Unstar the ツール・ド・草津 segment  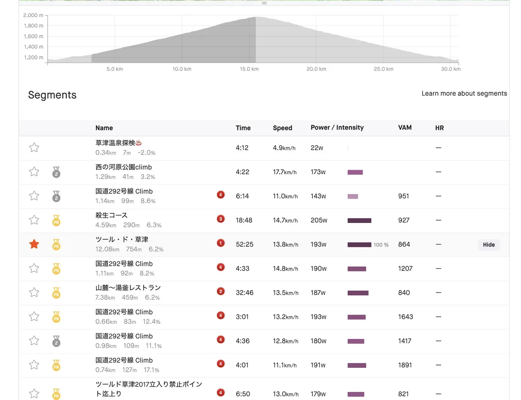click(34, 244)
